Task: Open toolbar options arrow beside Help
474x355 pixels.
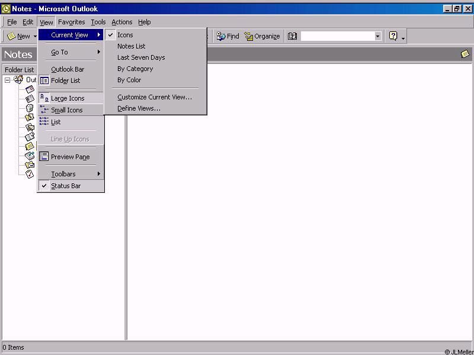Action: pyautogui.click(x=403, y=38)
